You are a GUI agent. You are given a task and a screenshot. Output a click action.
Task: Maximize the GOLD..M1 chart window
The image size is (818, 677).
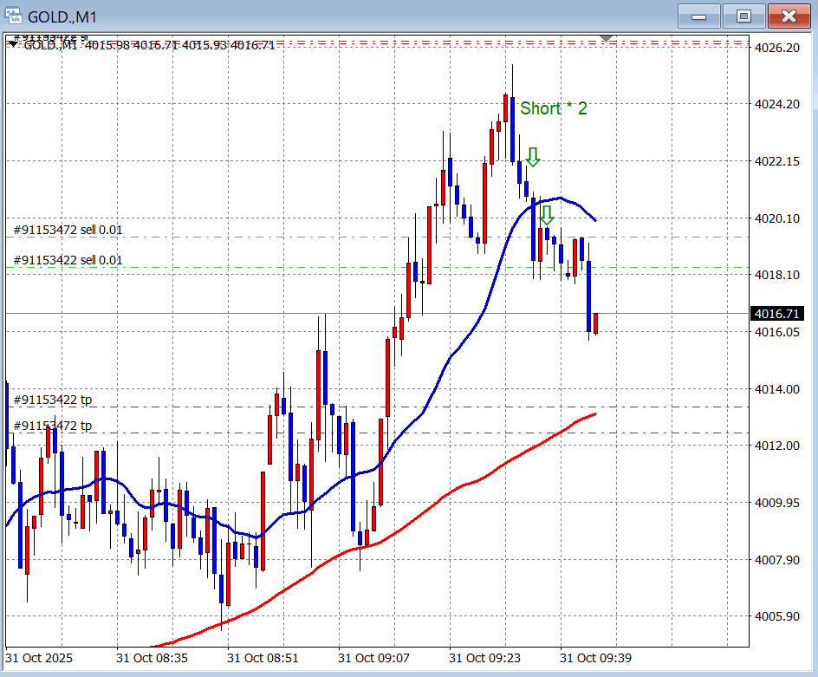click(743, 16)
